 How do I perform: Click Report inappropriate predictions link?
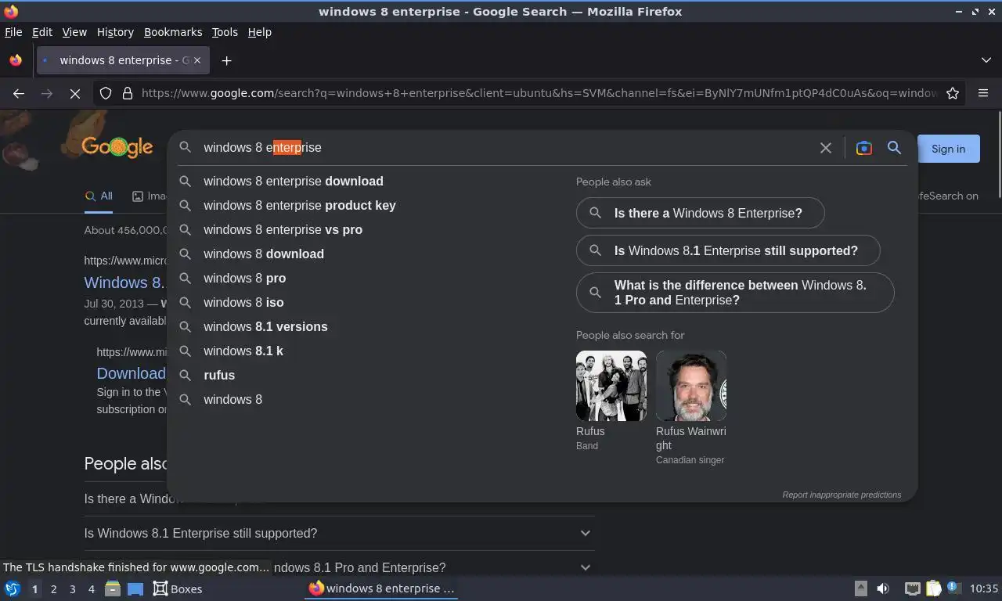842,495
